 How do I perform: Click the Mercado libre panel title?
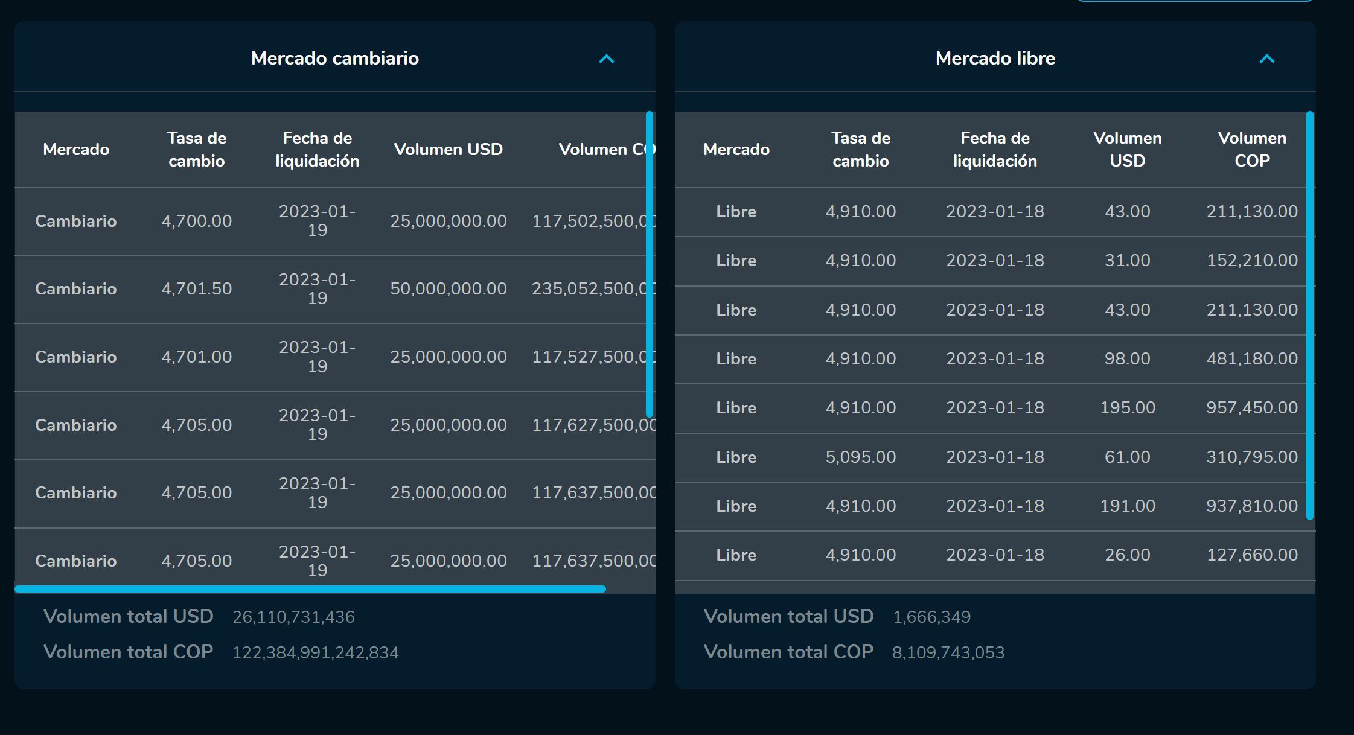point(995,58)
